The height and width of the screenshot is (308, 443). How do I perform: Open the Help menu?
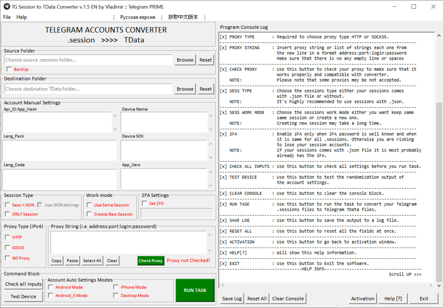coord(22,17)
